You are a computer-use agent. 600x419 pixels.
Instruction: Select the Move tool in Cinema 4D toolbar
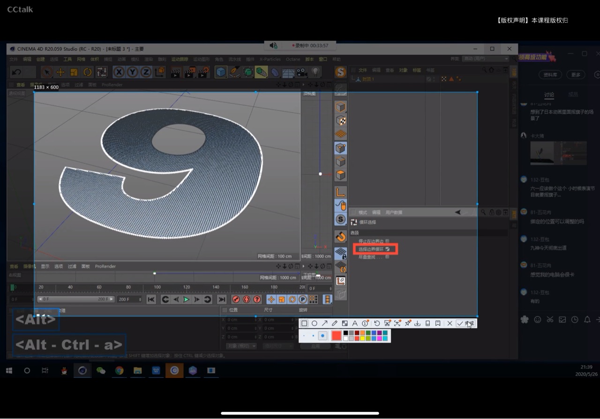(x=60, y=72)
